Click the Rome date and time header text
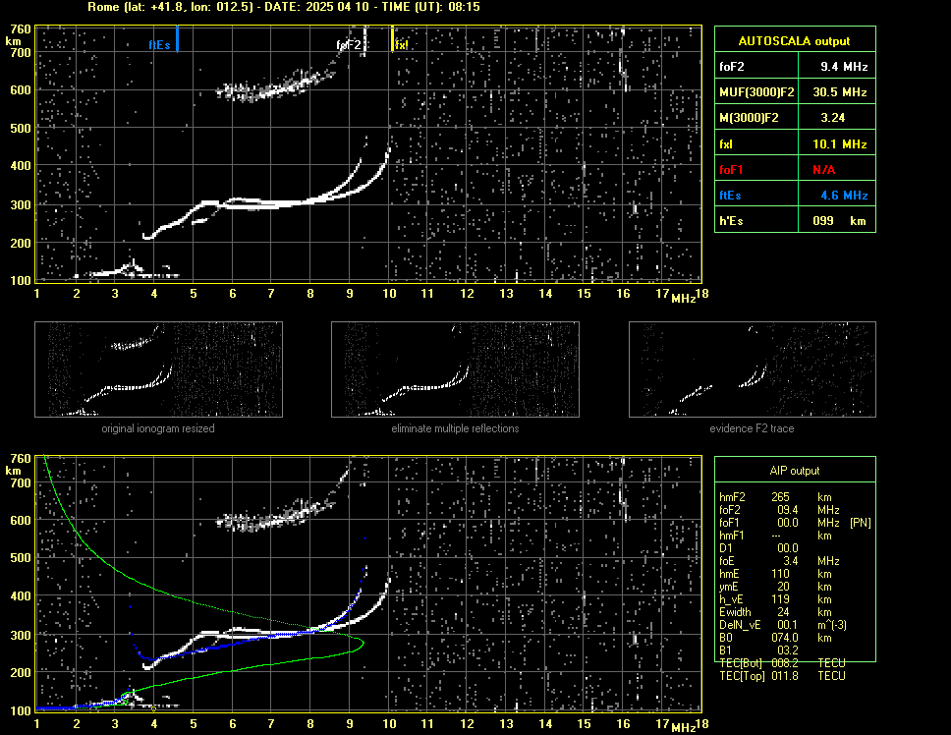951x735 pixels. pos(284,7)
